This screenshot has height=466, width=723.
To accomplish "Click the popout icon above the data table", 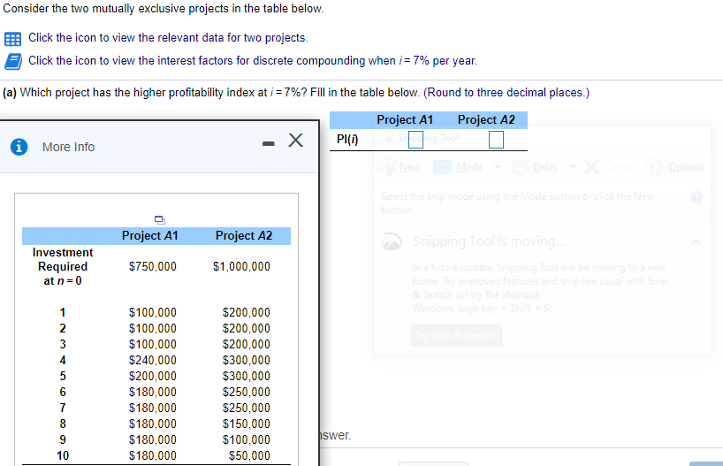I will 160,219.
